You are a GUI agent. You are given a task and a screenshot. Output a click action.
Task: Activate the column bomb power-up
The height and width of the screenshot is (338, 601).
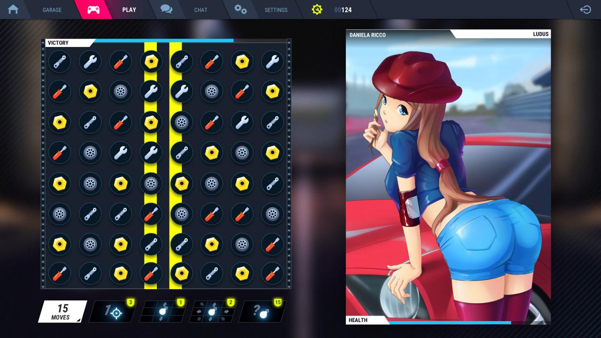162,310
